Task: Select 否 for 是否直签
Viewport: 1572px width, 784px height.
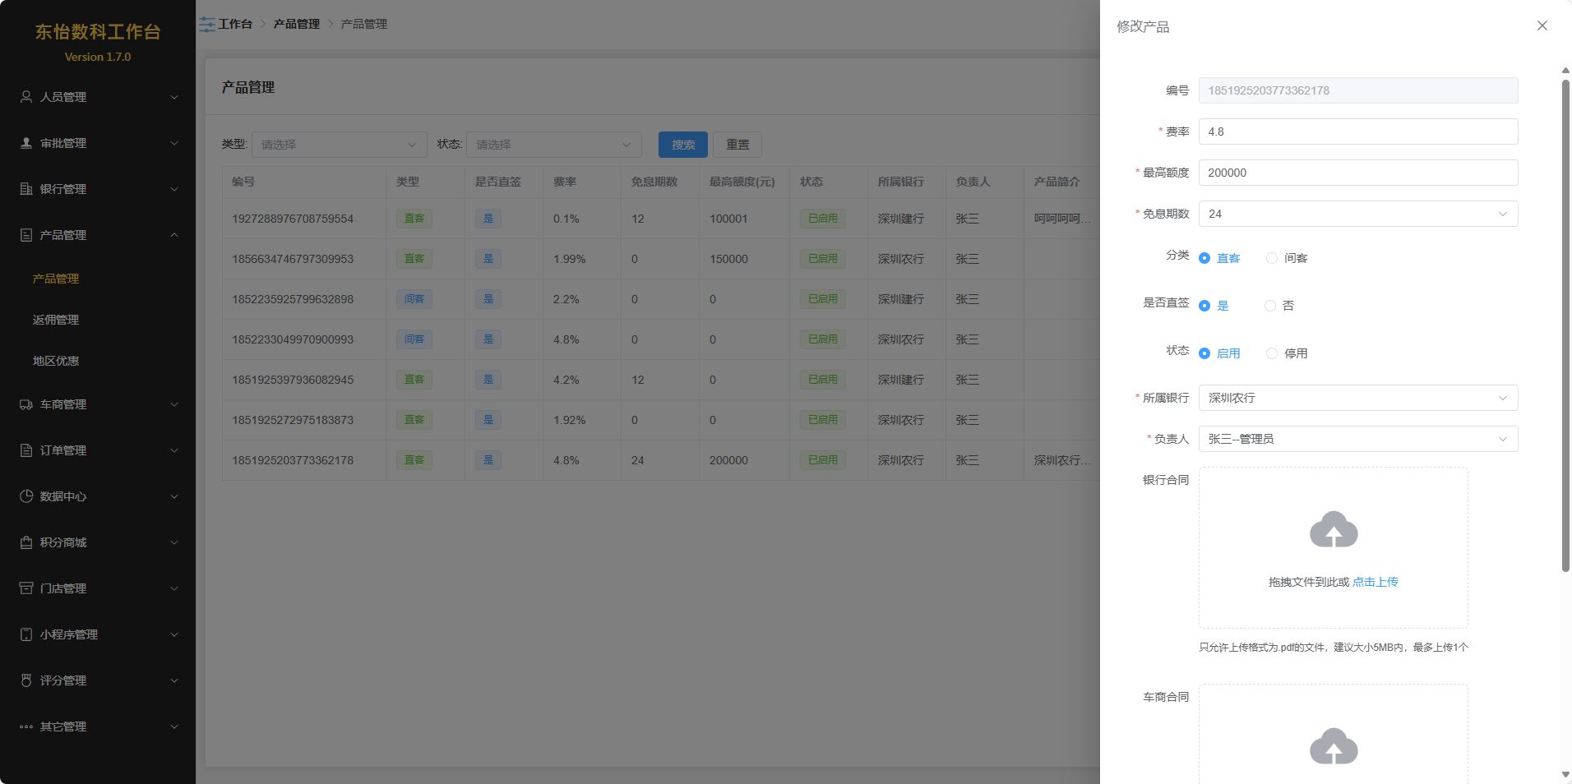Action: pos(1270,306)
